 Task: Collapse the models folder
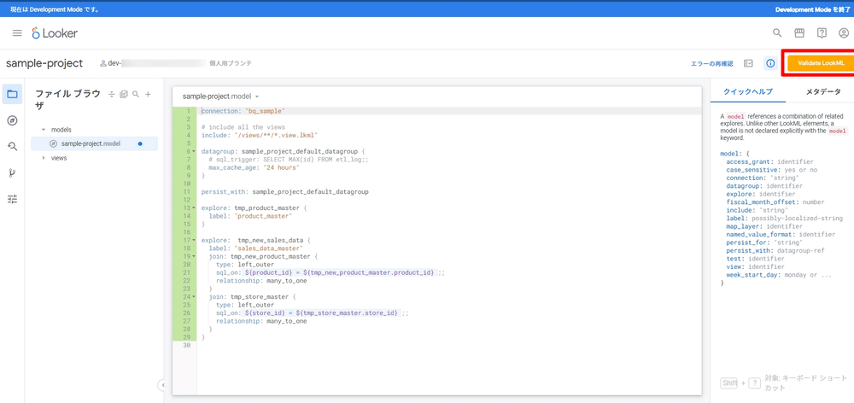coord(44,130)
